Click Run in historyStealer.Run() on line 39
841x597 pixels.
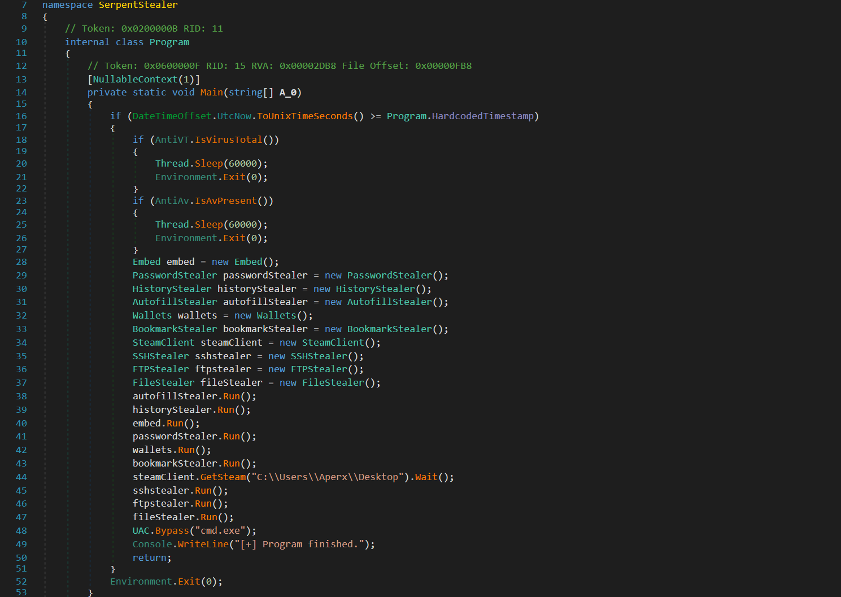coord(226,410)
